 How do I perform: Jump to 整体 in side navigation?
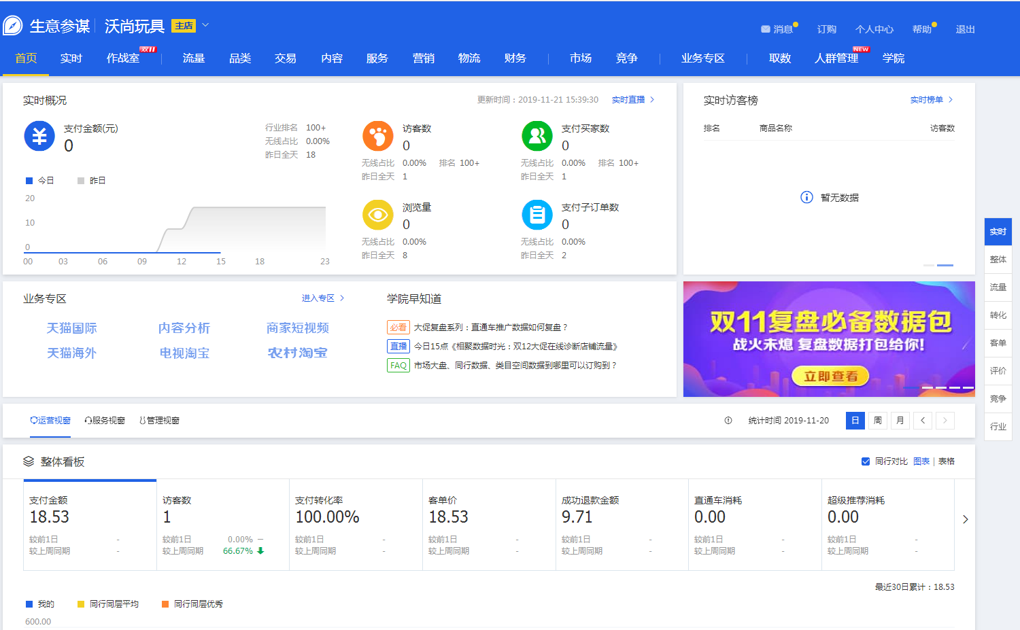point(998,260)
